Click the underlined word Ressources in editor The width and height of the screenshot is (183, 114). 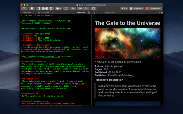[39, 101]
